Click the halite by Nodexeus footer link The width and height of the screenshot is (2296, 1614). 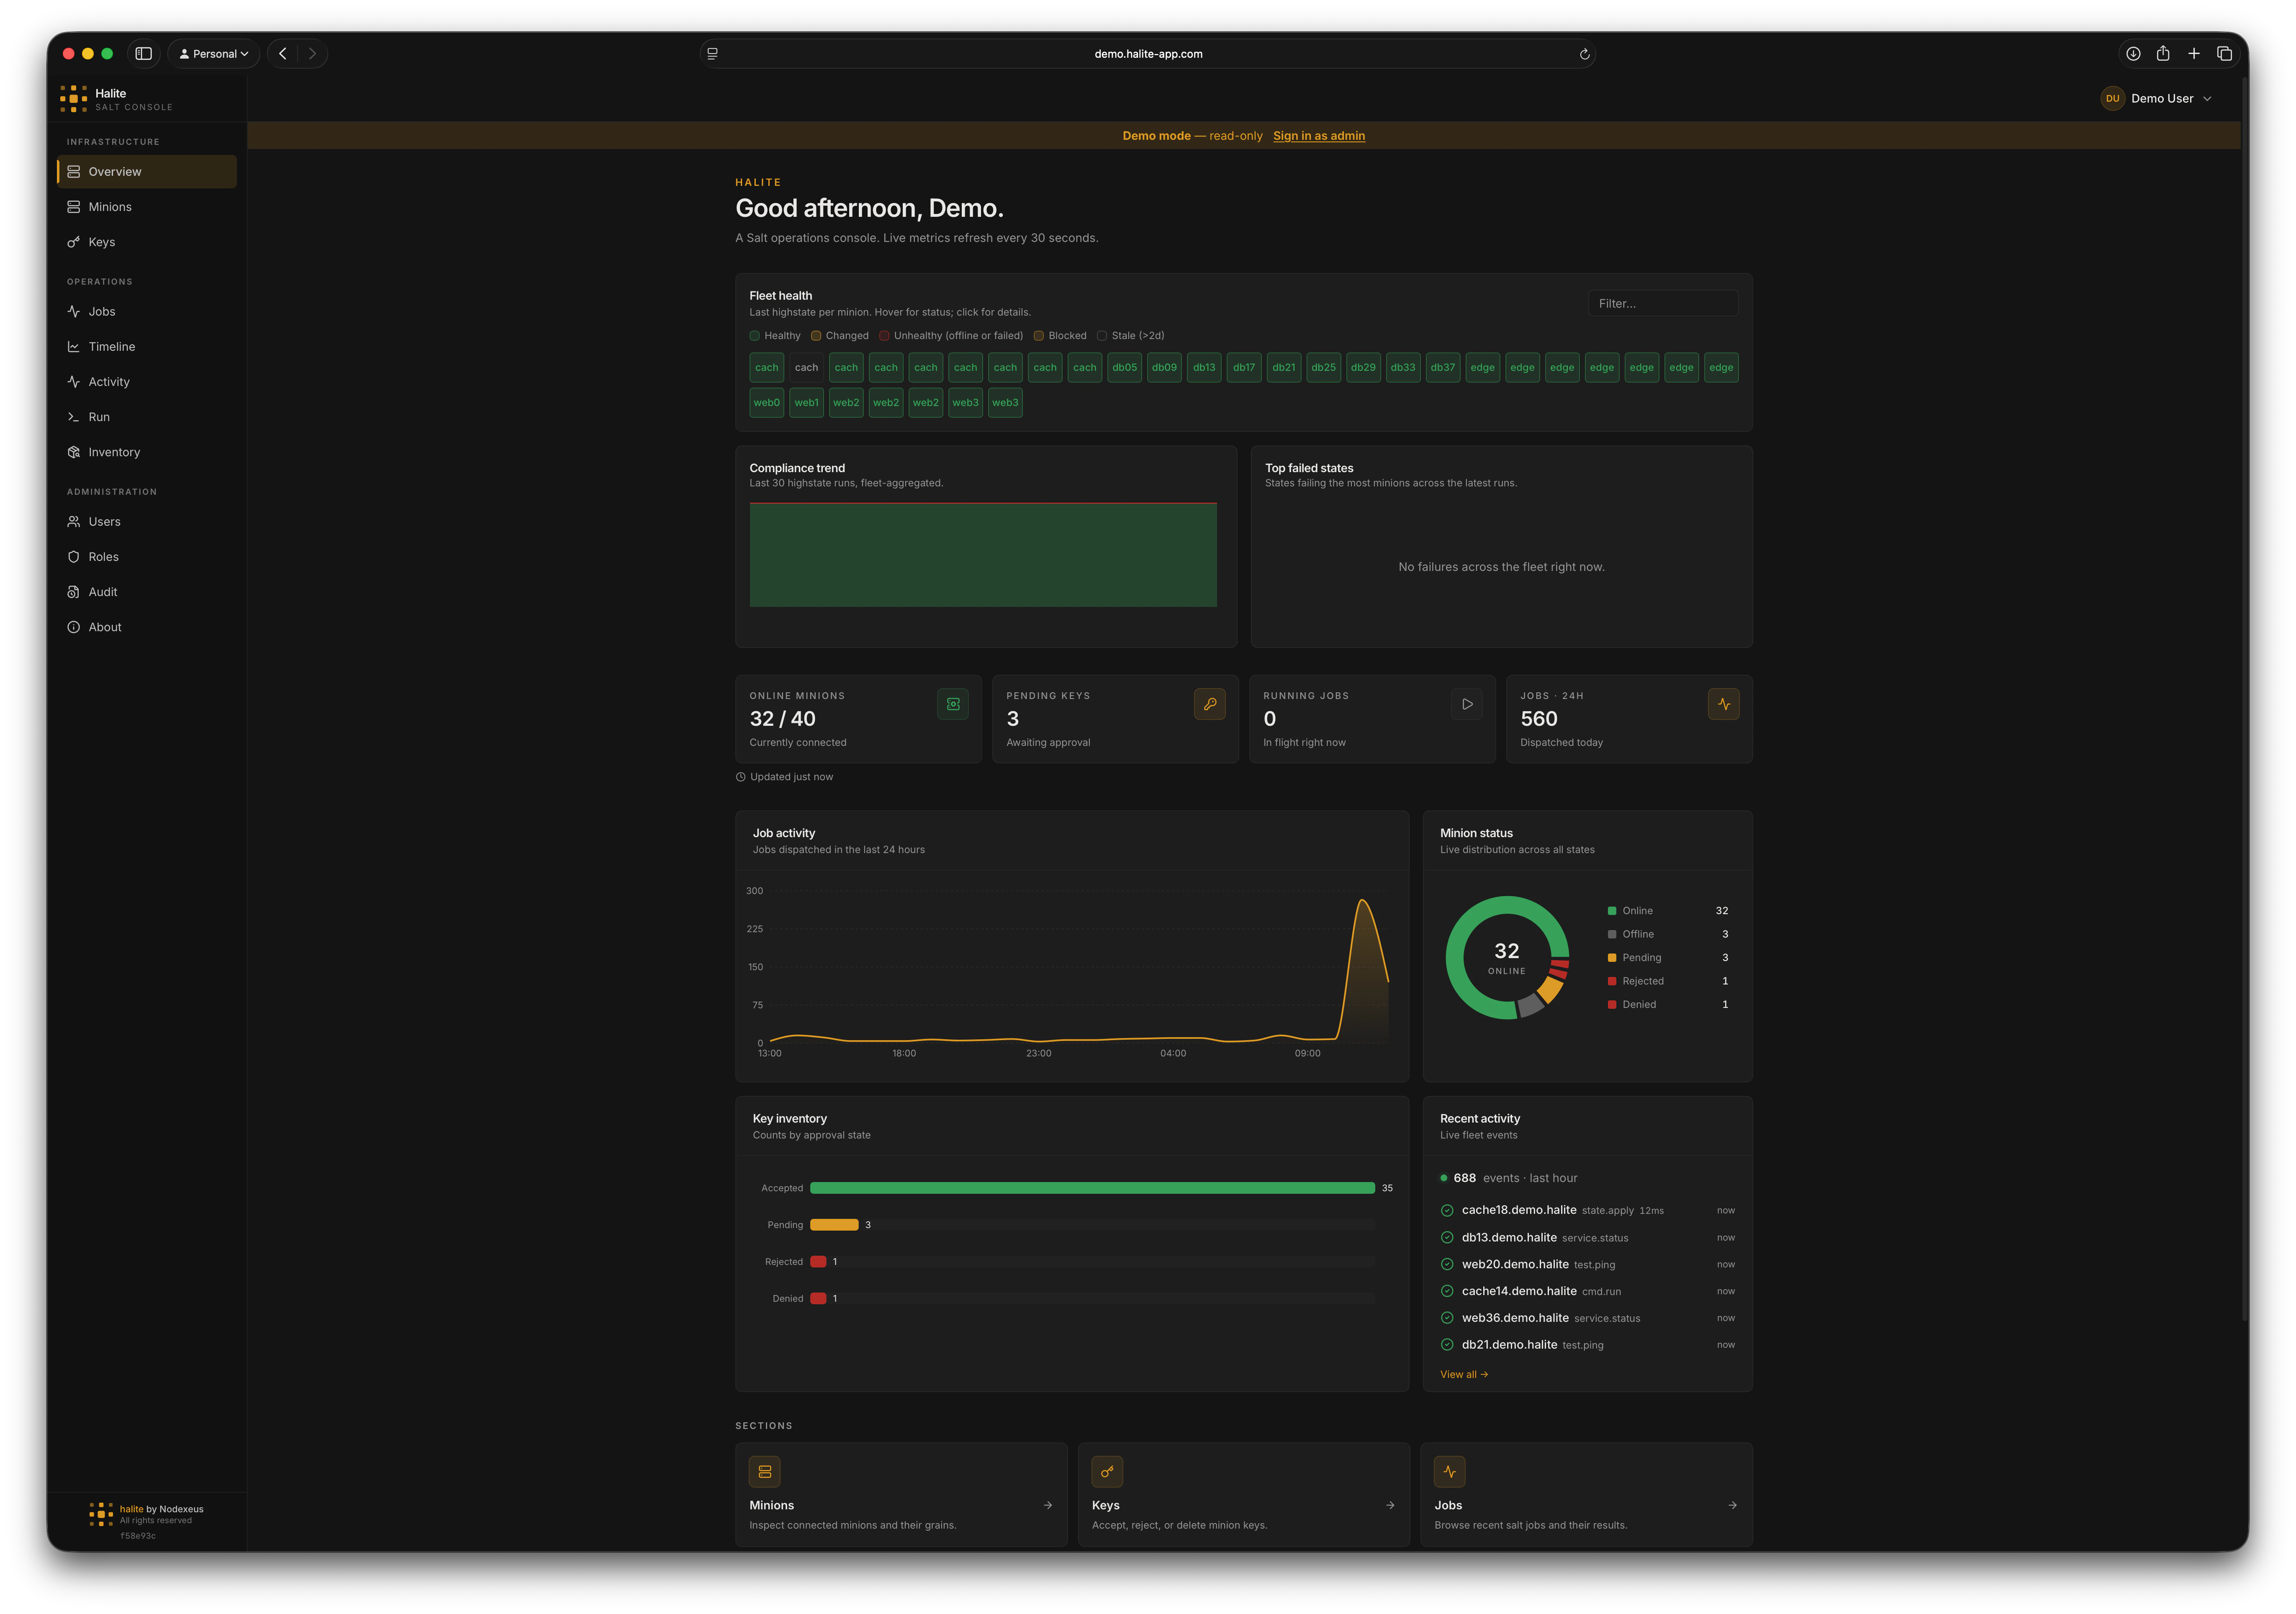[x=161, y=1509]
